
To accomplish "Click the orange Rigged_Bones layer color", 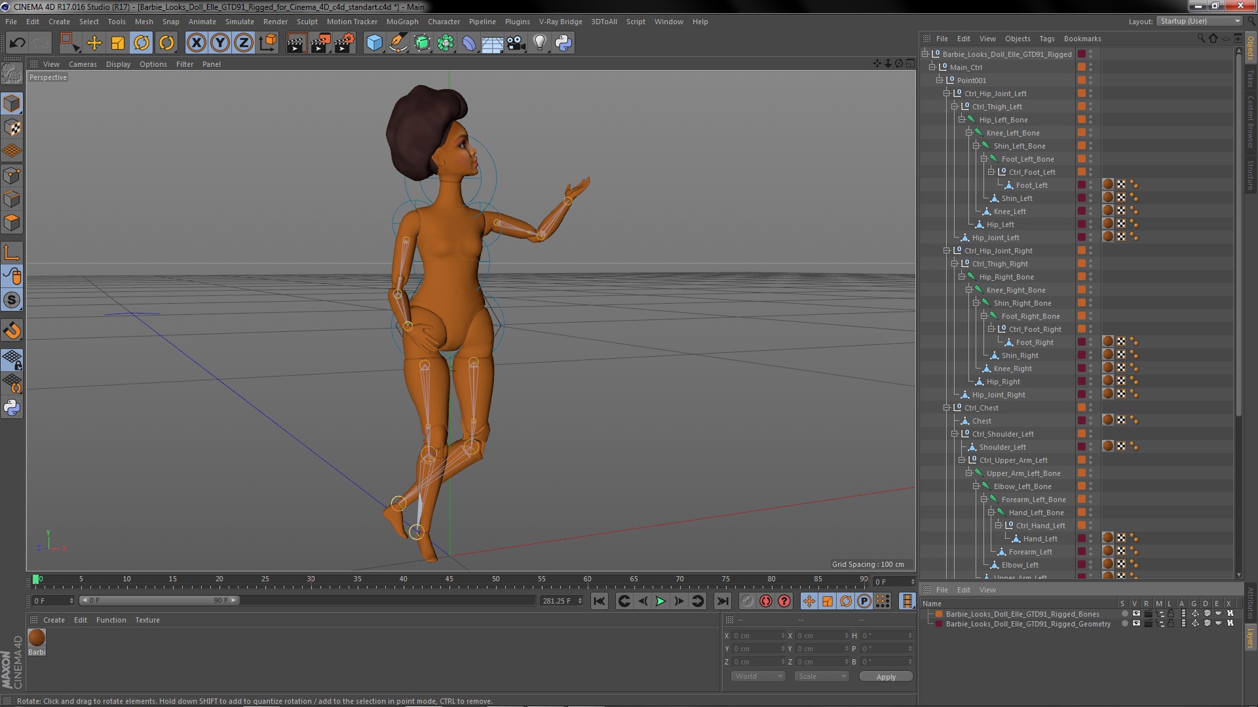I will point(939,614).
